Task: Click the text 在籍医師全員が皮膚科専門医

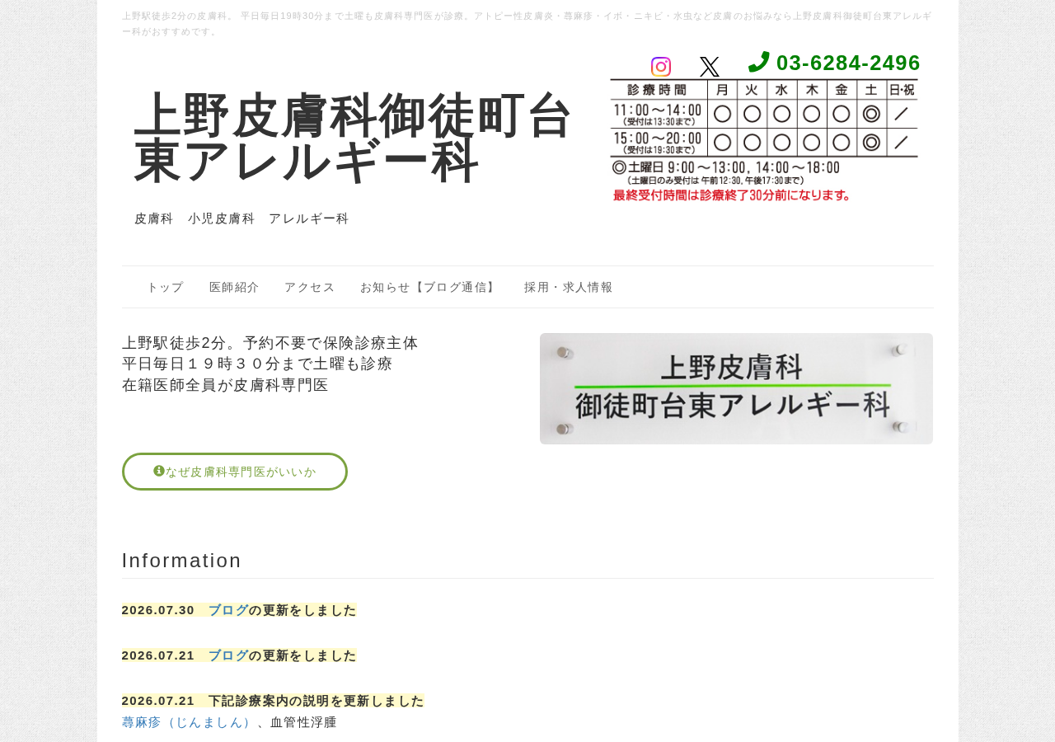Action: pos(225,385)
